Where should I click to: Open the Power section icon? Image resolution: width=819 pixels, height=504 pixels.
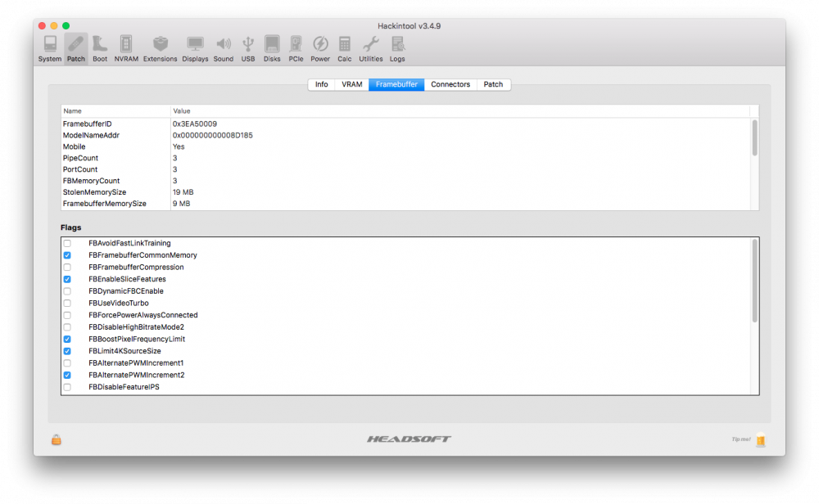point(320,49)
